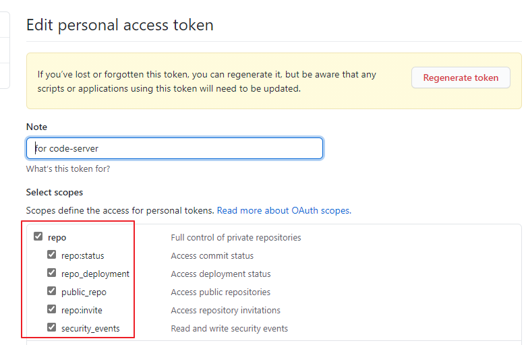Click the "What's this token for?" hint
This screenshot has height=345, width=526.
click(68, 168)
